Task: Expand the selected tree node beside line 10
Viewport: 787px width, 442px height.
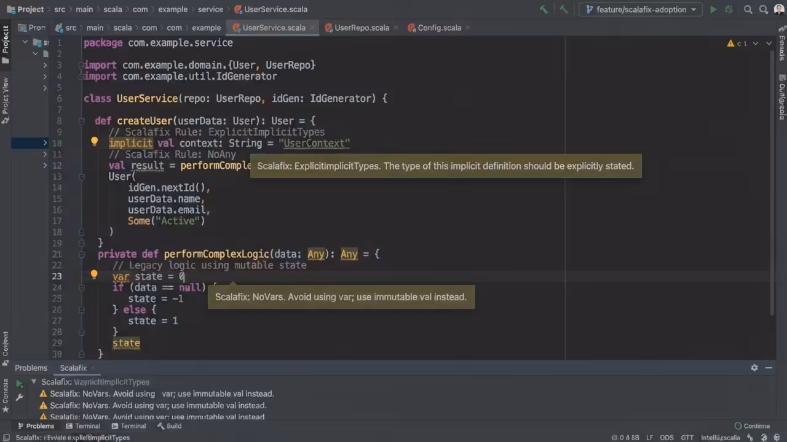Action: 45,143
